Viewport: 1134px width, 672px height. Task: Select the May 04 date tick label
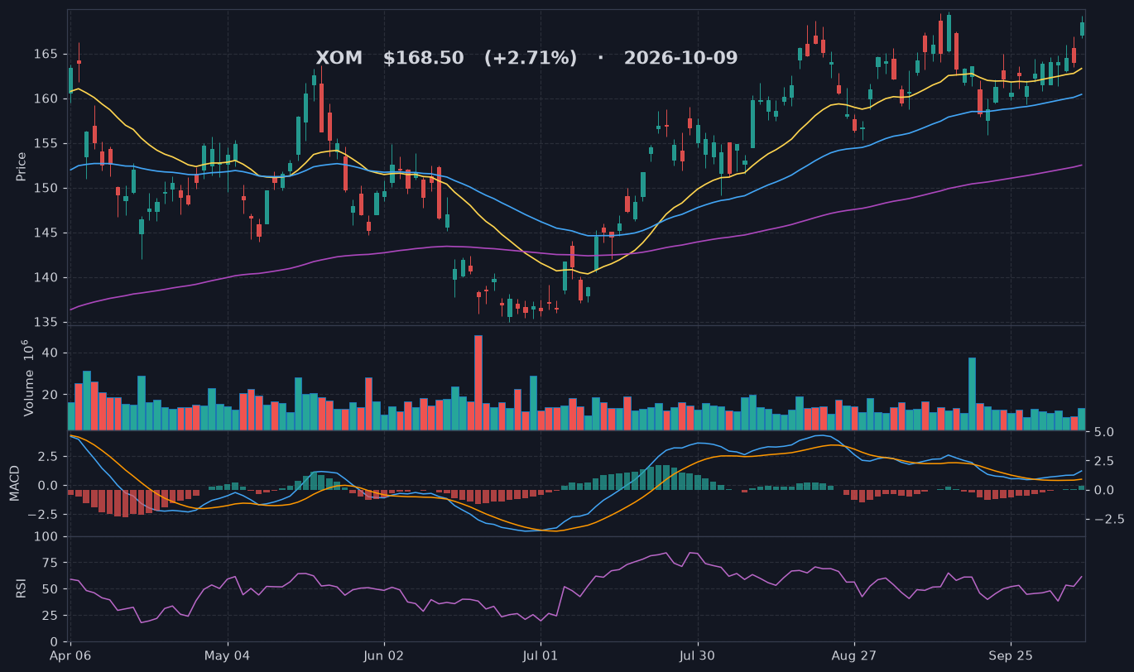(228, 655)
